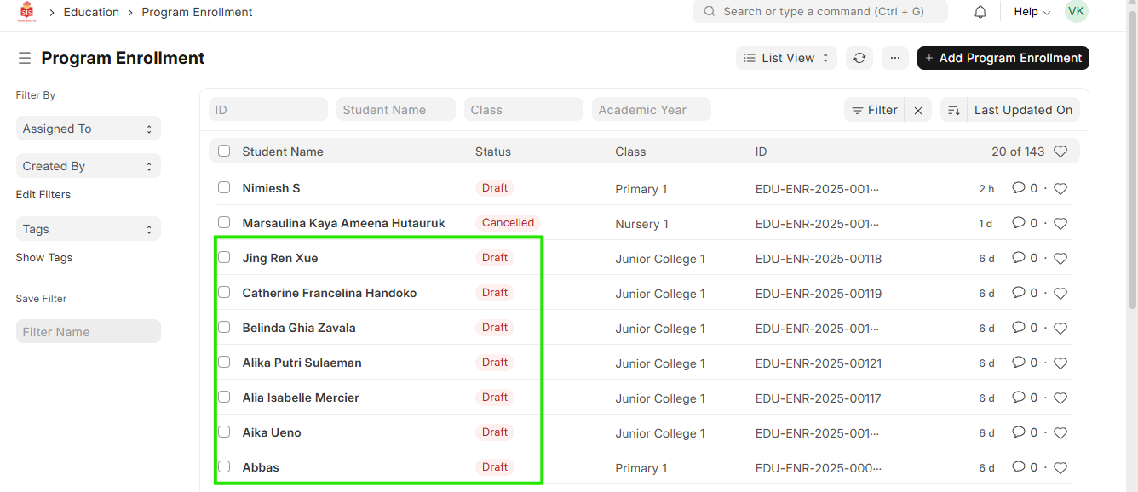Check the box for Nimiesh S
The height and width of the screenshot is (492, 1138).
pos(224,187)
